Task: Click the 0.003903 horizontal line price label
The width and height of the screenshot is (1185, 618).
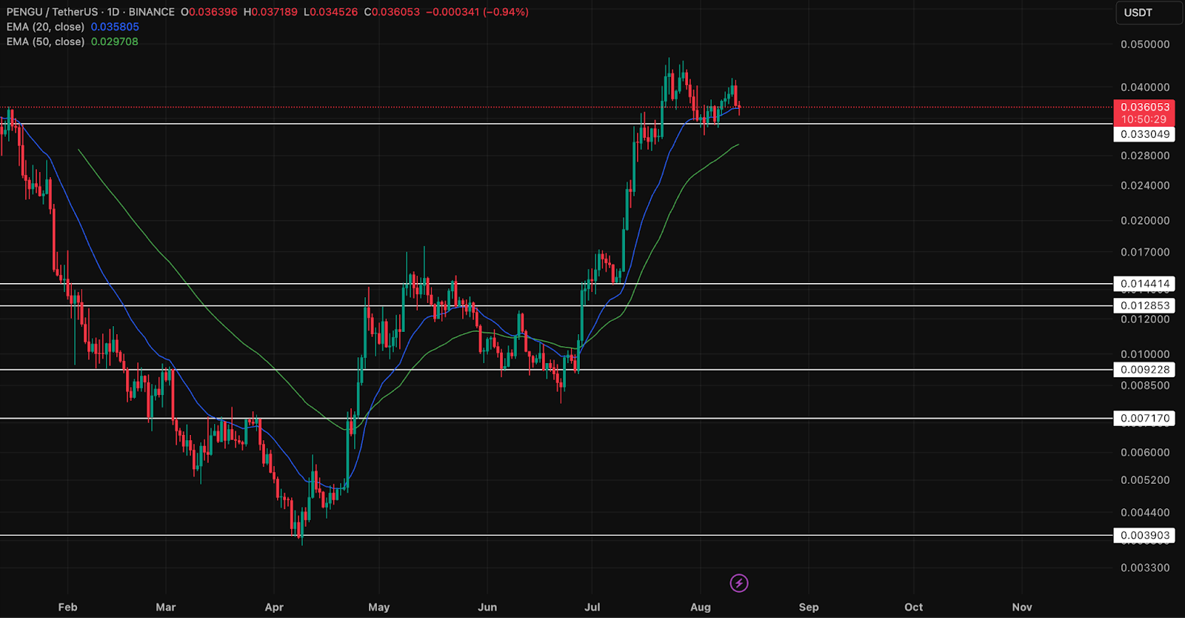Action: coord(1144,535)
